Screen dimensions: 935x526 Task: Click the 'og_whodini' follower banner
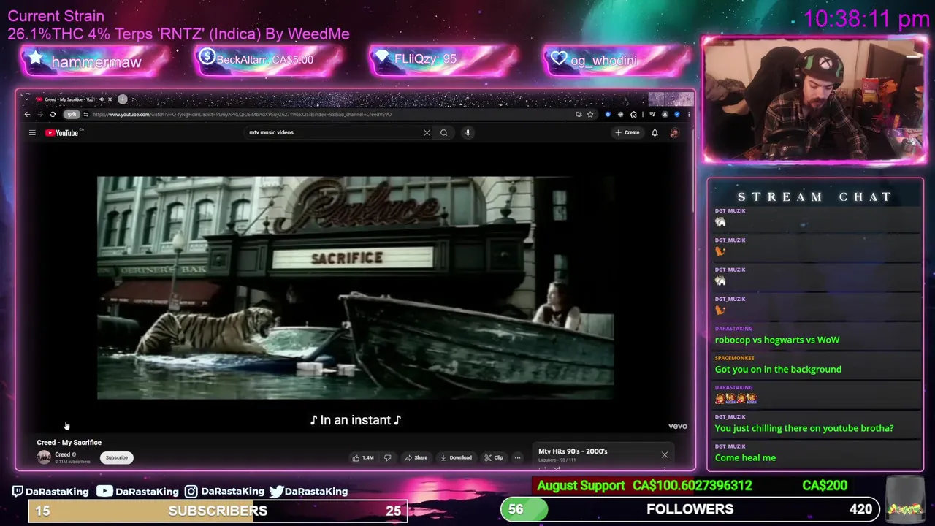coord(616,61)
